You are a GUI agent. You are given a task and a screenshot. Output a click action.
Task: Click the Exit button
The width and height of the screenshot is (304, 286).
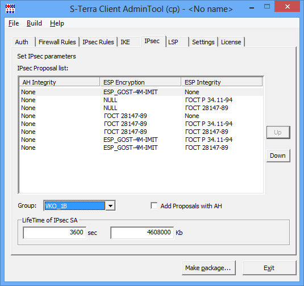[269, 268]
